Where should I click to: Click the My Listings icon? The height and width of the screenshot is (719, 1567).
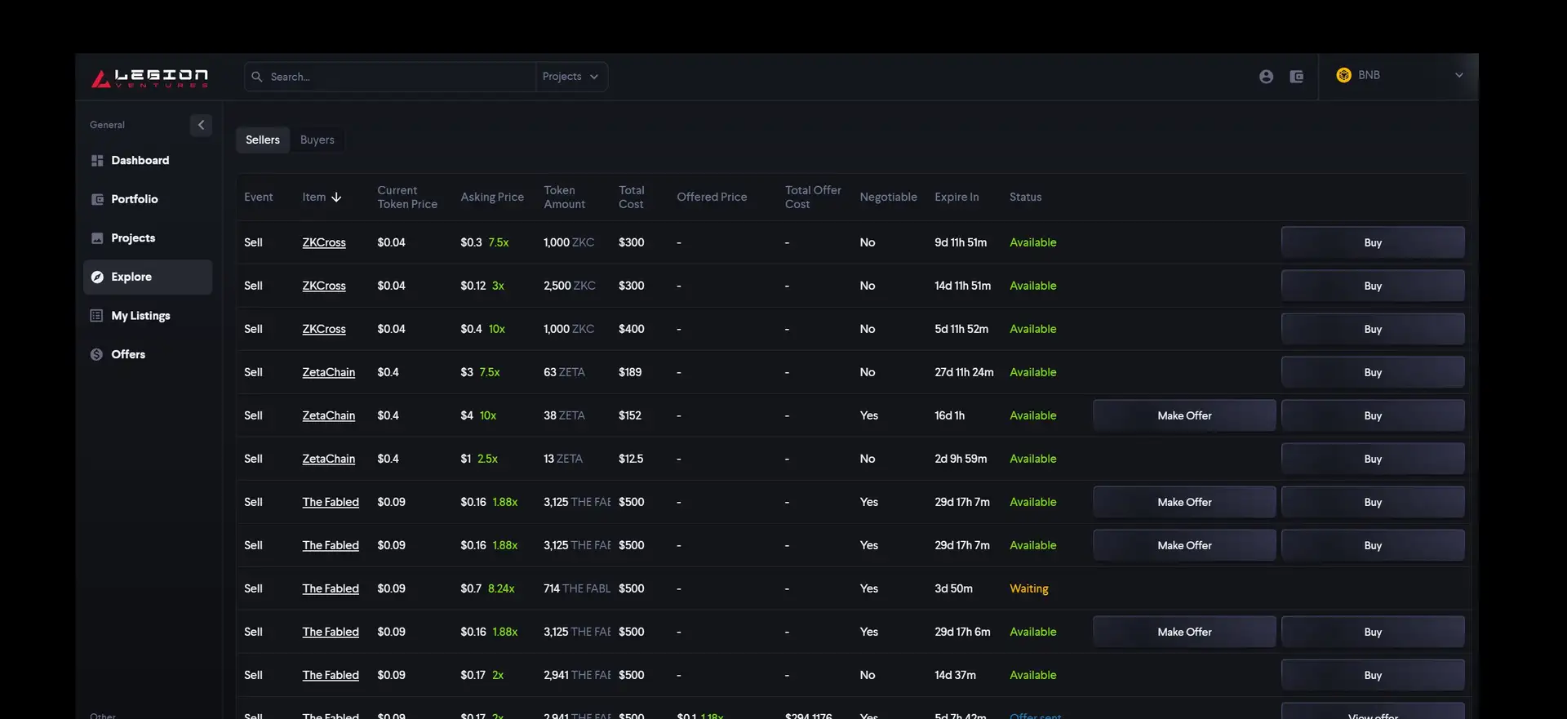(97, 316)
